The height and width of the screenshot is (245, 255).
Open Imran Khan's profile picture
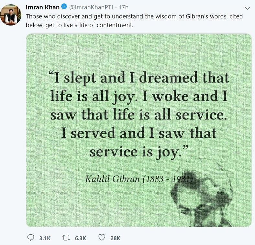(x=11, y=15)
